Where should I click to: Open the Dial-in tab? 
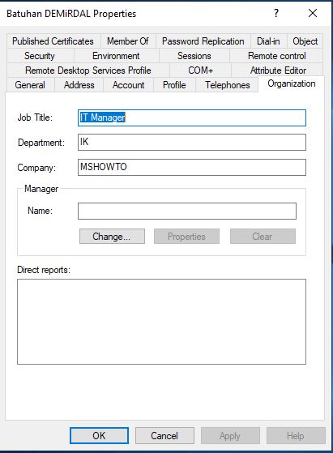point(268,41)
